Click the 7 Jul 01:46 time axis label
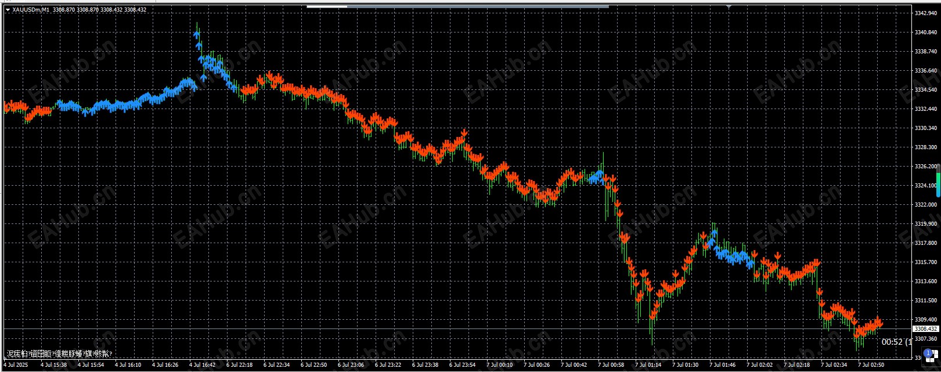The width and height of the screenshot is (941, 372). (722, 365)
